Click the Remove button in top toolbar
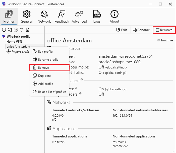The image size is (176, 153). [x=164, y=30]
